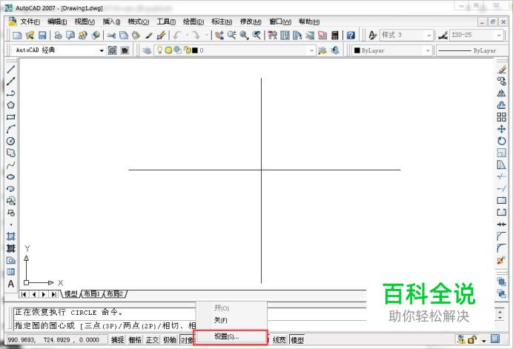513x349 pixels.
Task: Select the Copy Object modify tool
Action: coord(501,81)
